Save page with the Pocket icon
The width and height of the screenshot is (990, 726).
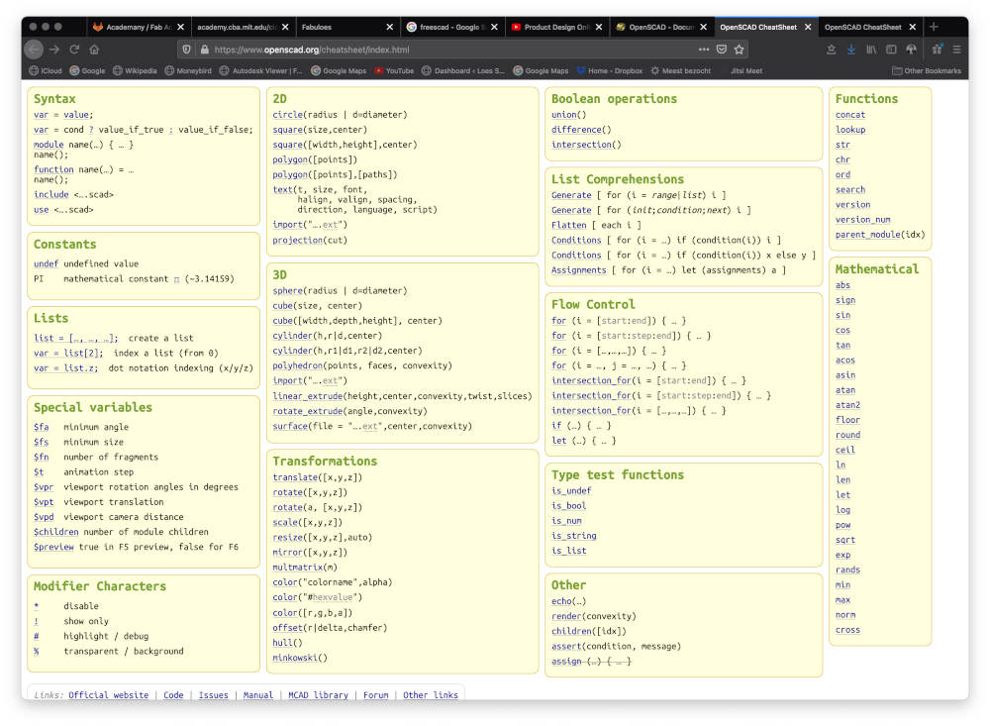[x=722, y=50]
